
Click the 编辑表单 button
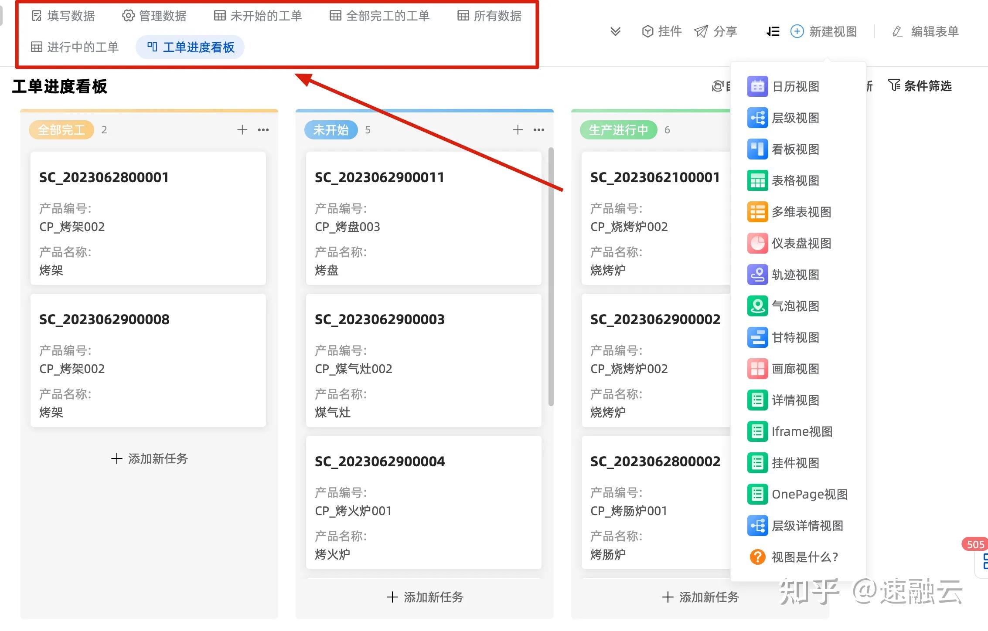924,31
